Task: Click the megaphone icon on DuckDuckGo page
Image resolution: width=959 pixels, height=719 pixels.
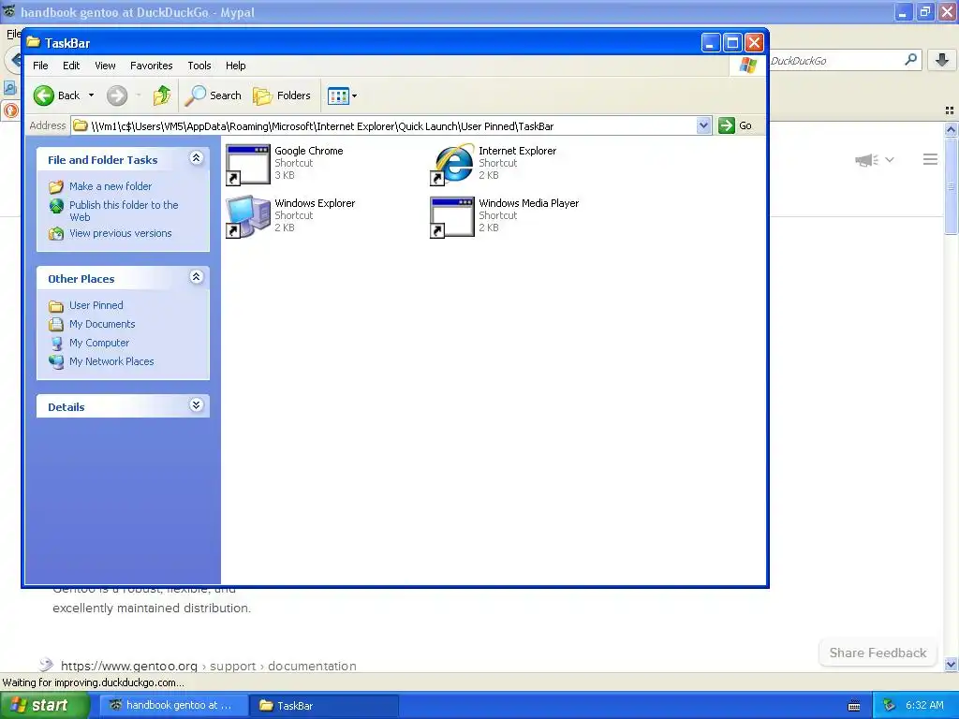Action: [x=866, y=160]
